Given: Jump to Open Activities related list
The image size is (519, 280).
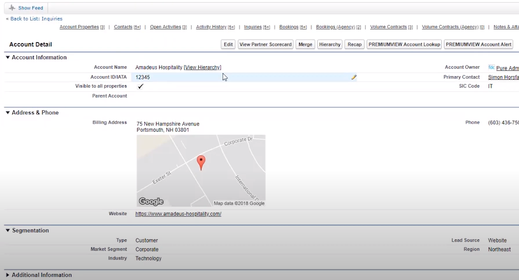Looking at the screenshot, I should click(168, 27).
